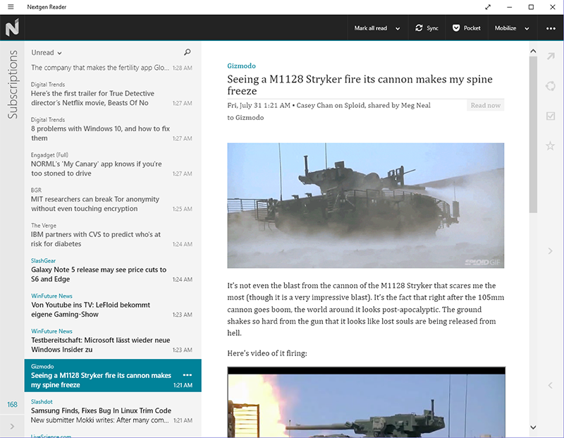
Task: Click the share arrow icon in right sidebar
Action: 551,56
